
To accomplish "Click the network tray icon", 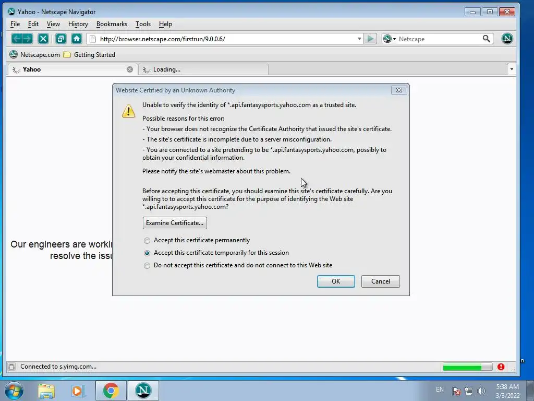I will point(469,391).
